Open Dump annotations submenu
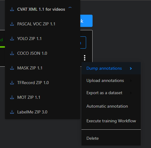Screen dimensions: 151x148 click(111, 68)
